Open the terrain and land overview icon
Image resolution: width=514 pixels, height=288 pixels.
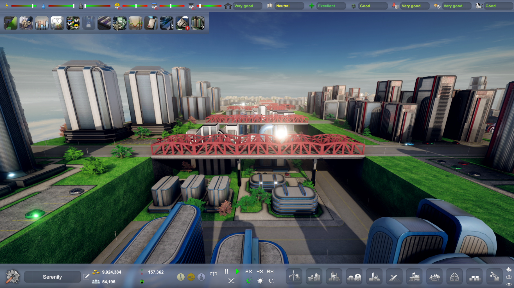click(x=11, y=23)
